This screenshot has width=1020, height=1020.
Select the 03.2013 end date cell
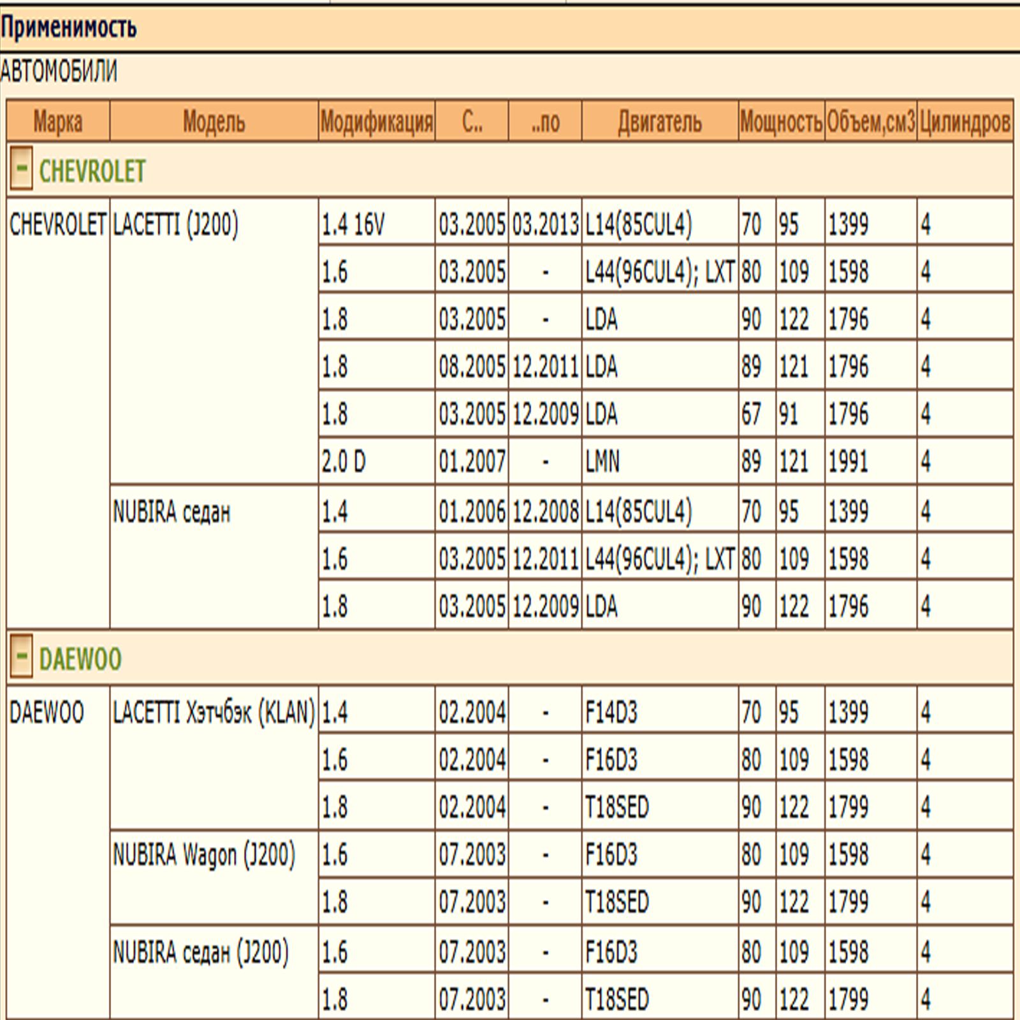(545, 221)
